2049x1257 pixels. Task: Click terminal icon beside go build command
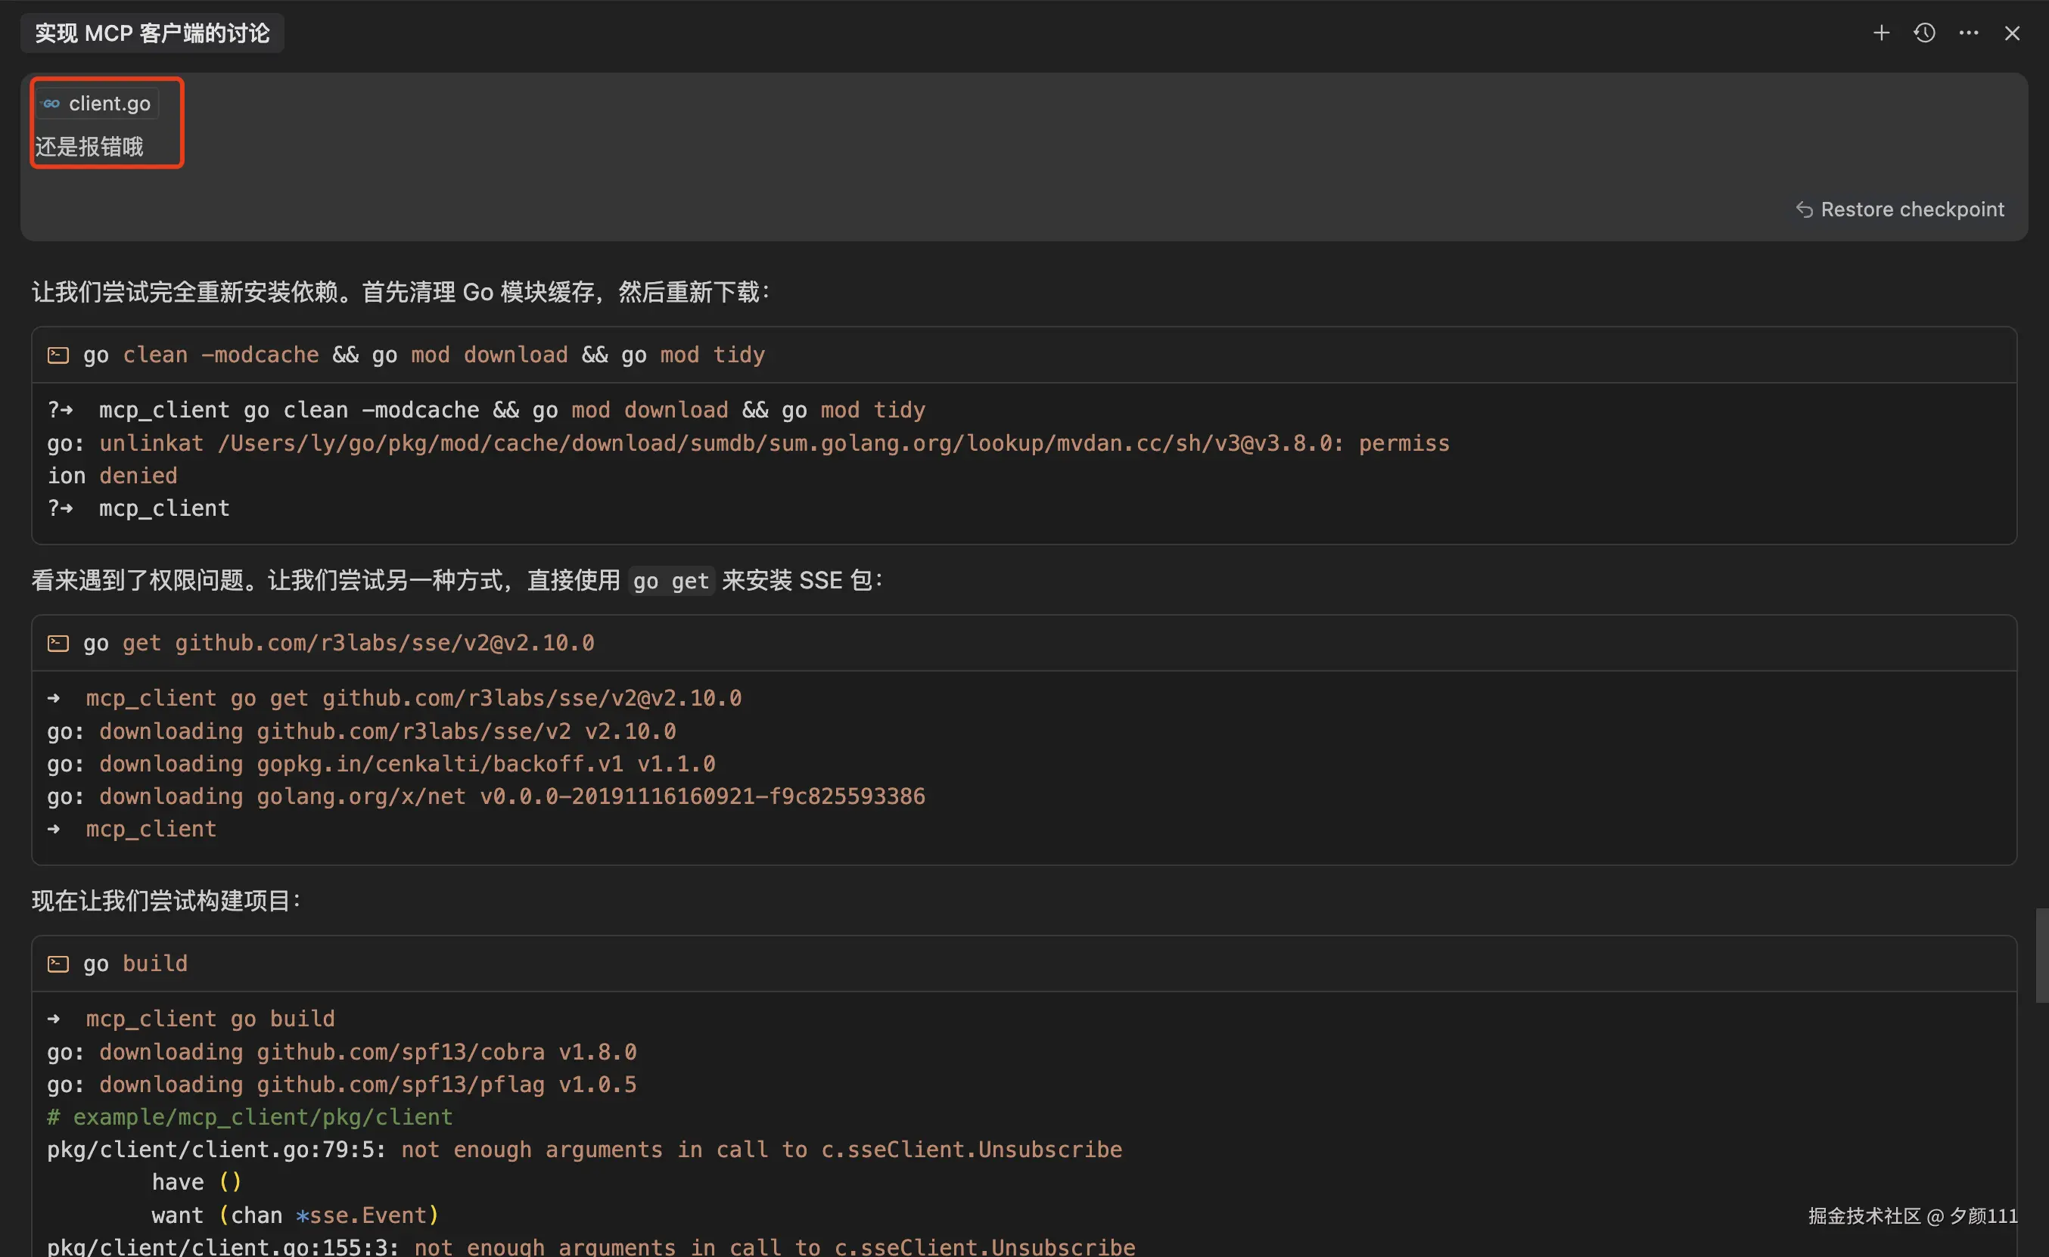[58, 964]
